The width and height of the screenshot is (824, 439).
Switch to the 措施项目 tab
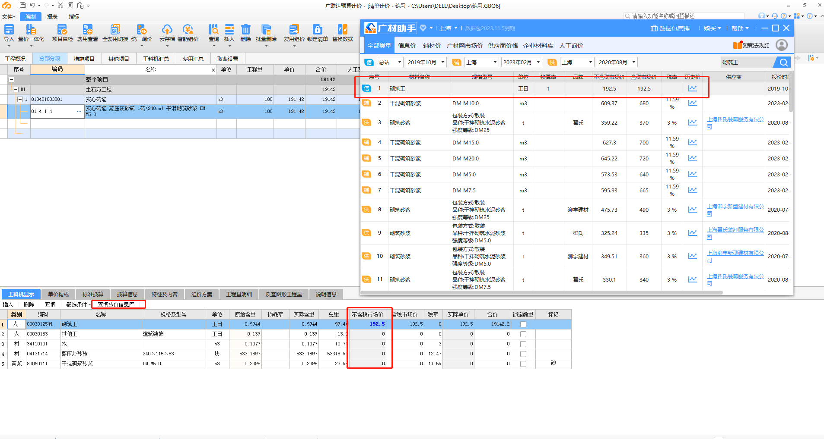tap(84, 59)
